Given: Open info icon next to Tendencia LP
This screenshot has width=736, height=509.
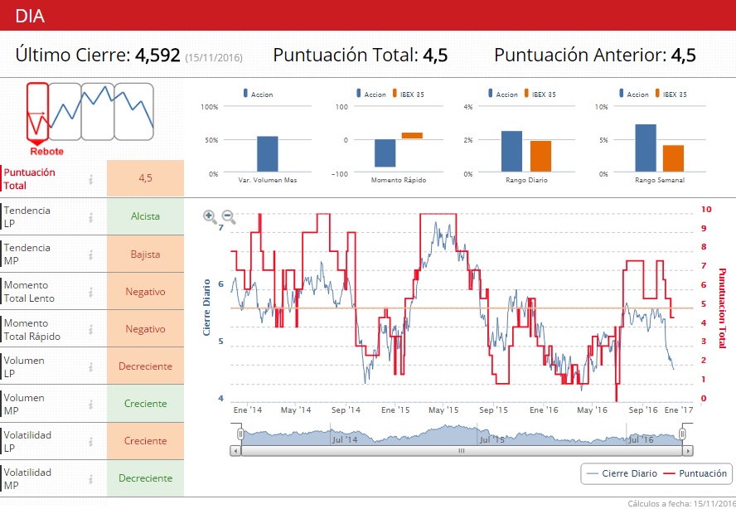Looking at the screenshot, I should [91, 217].
